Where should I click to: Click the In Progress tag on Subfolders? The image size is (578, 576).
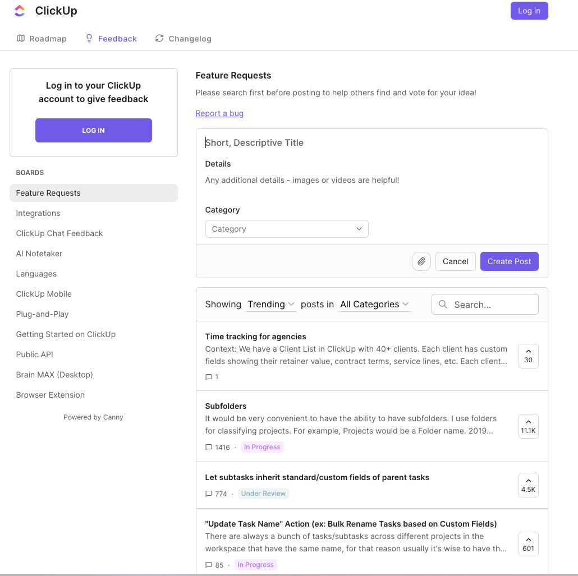pos(262,447)
